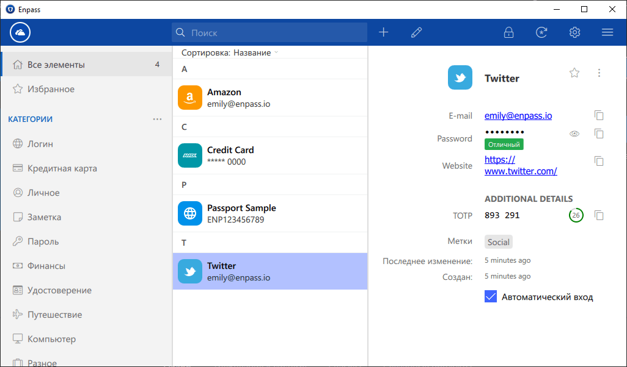The width and height of the screenshot is (627, 367).
Task: Click the Последнее изменение 5 minutes ago value
Action: click(x=507, y=260)
